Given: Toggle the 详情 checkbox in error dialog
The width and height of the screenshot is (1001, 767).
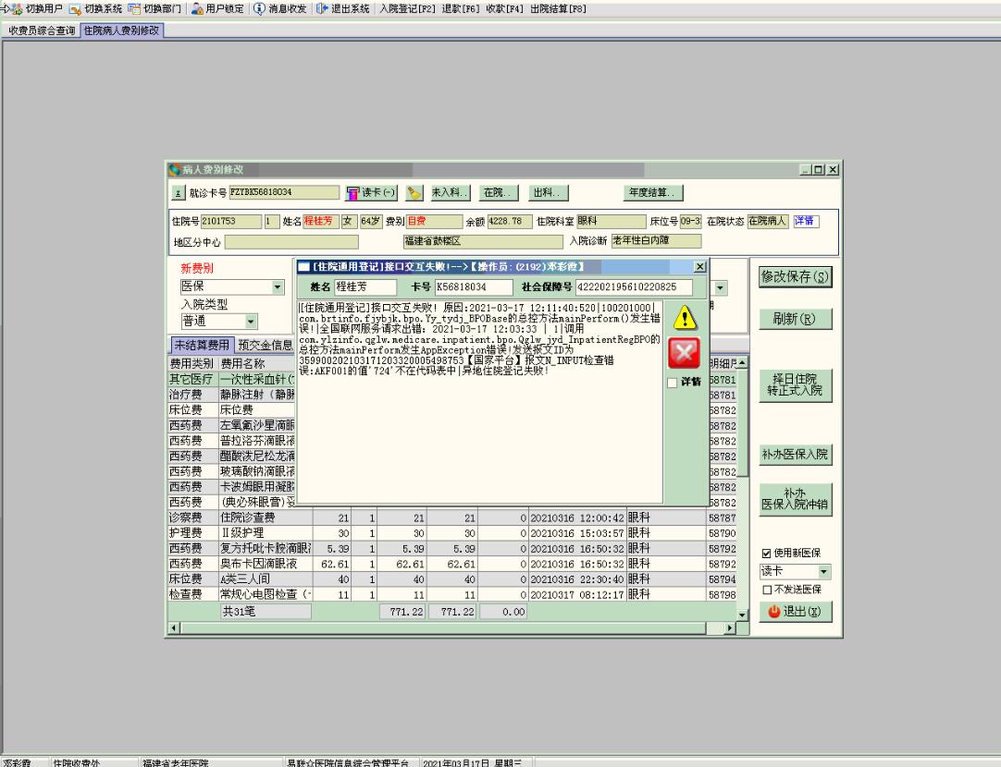Looking at the screenshot, I should pyautogui.click(x=673, y=383).
